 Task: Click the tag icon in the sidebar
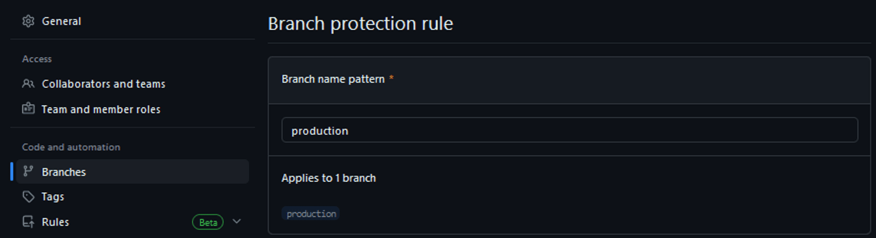(x=28, y=197)
